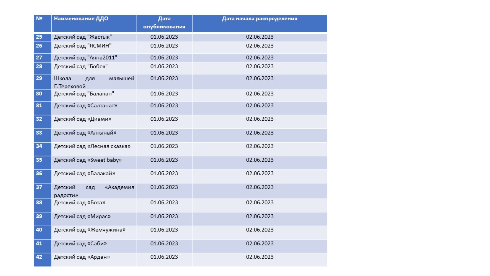The height and width of the screenshot is (276, 490).
Task: Select the cell Детский сад "Жастык"
Action: point(83,37)
